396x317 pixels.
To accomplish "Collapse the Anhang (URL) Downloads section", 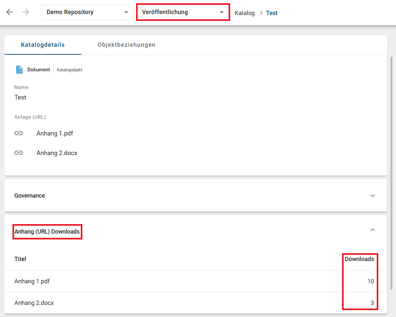I will [x=372, y=230].
